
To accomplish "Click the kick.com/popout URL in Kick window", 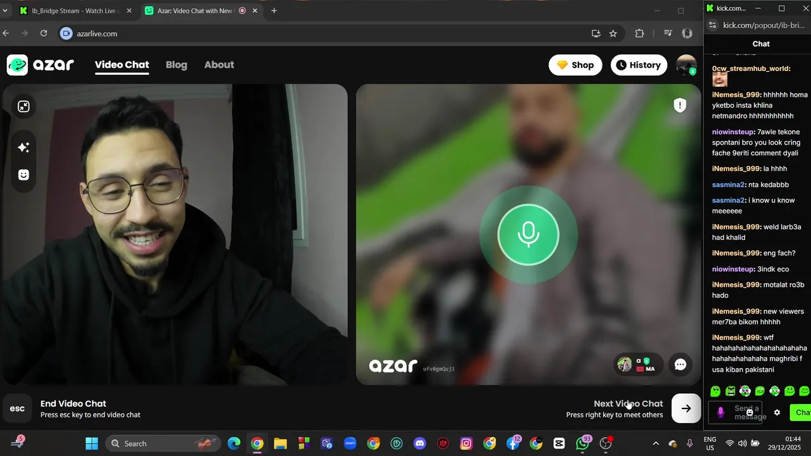I will pyautogui.click(x=763, y=25).
